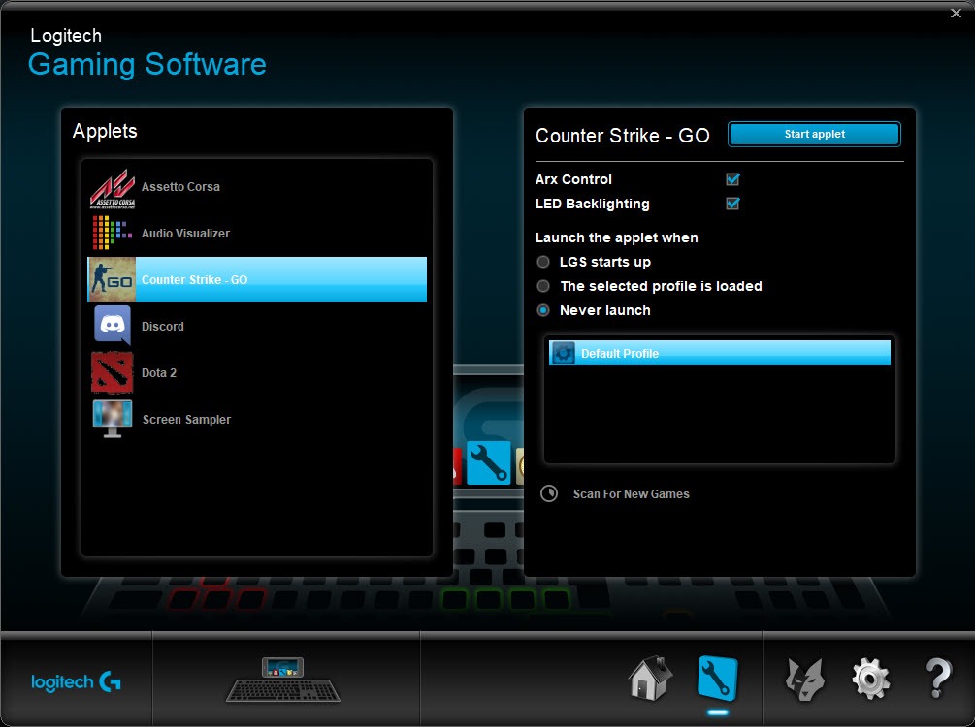Click the Audio Visualizer list label
The width and height of the screenshot is (975, 727).
point(185,233)
